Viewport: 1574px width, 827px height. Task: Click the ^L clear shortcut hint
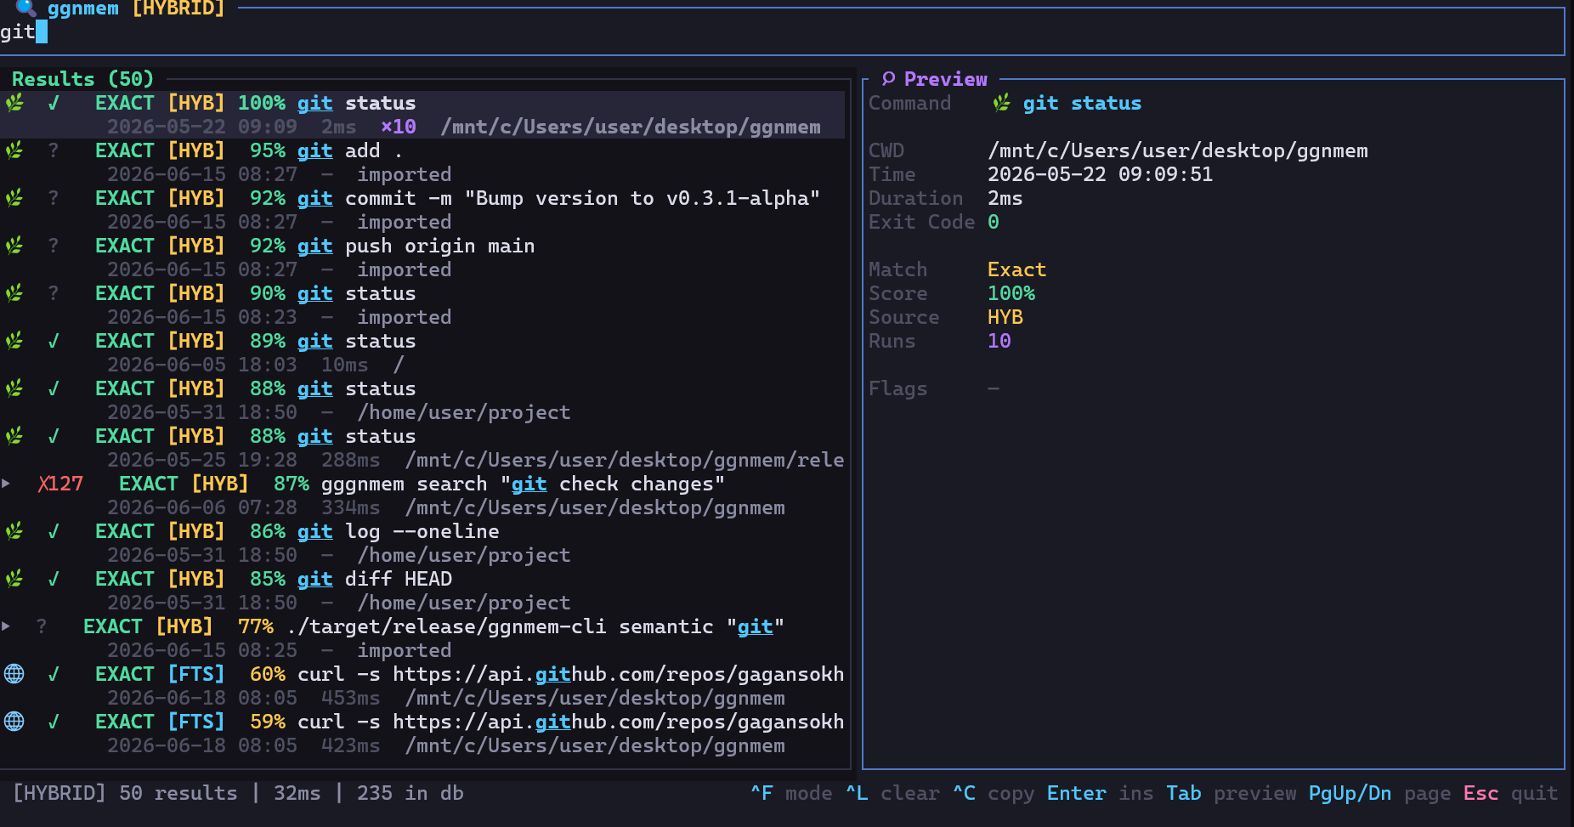point(892,793)
